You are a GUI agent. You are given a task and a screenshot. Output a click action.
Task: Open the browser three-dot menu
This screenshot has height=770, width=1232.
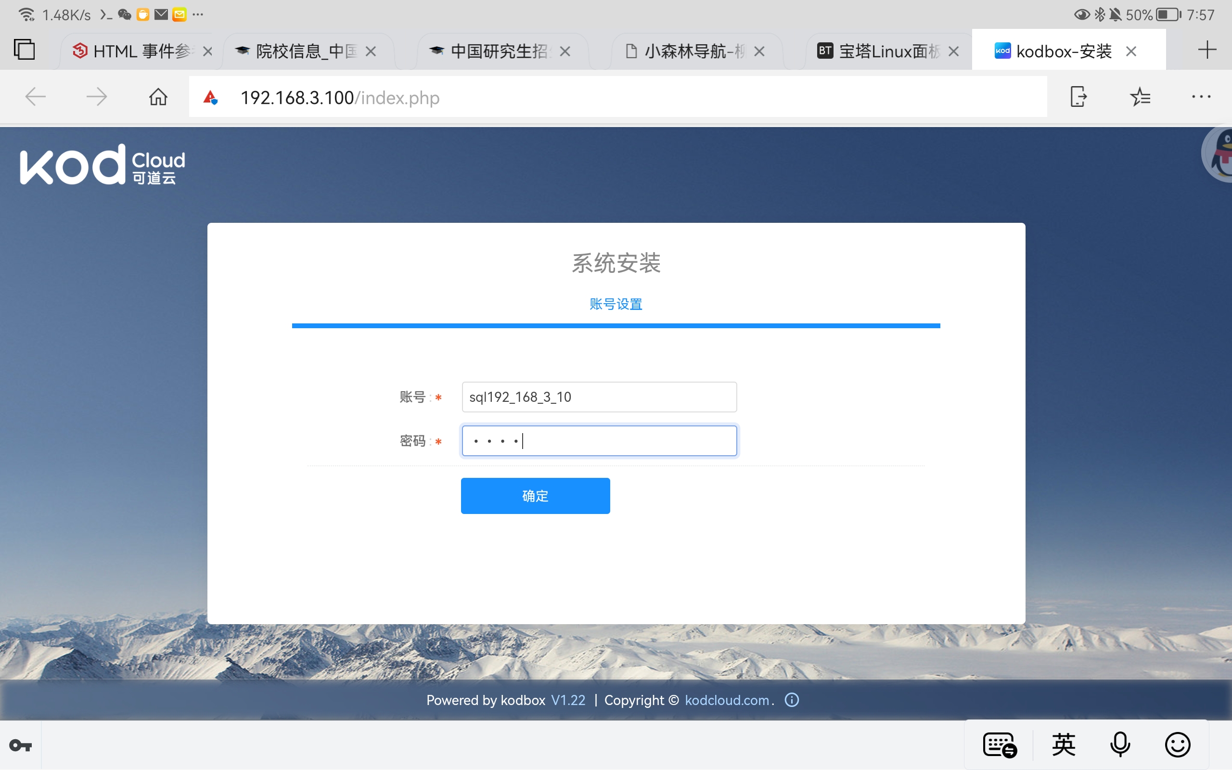point(1201,97)
